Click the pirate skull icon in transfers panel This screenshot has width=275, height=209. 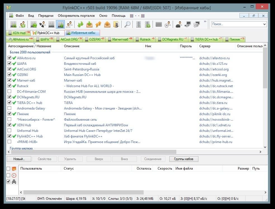pyautogui.click(x=14, y=182)
